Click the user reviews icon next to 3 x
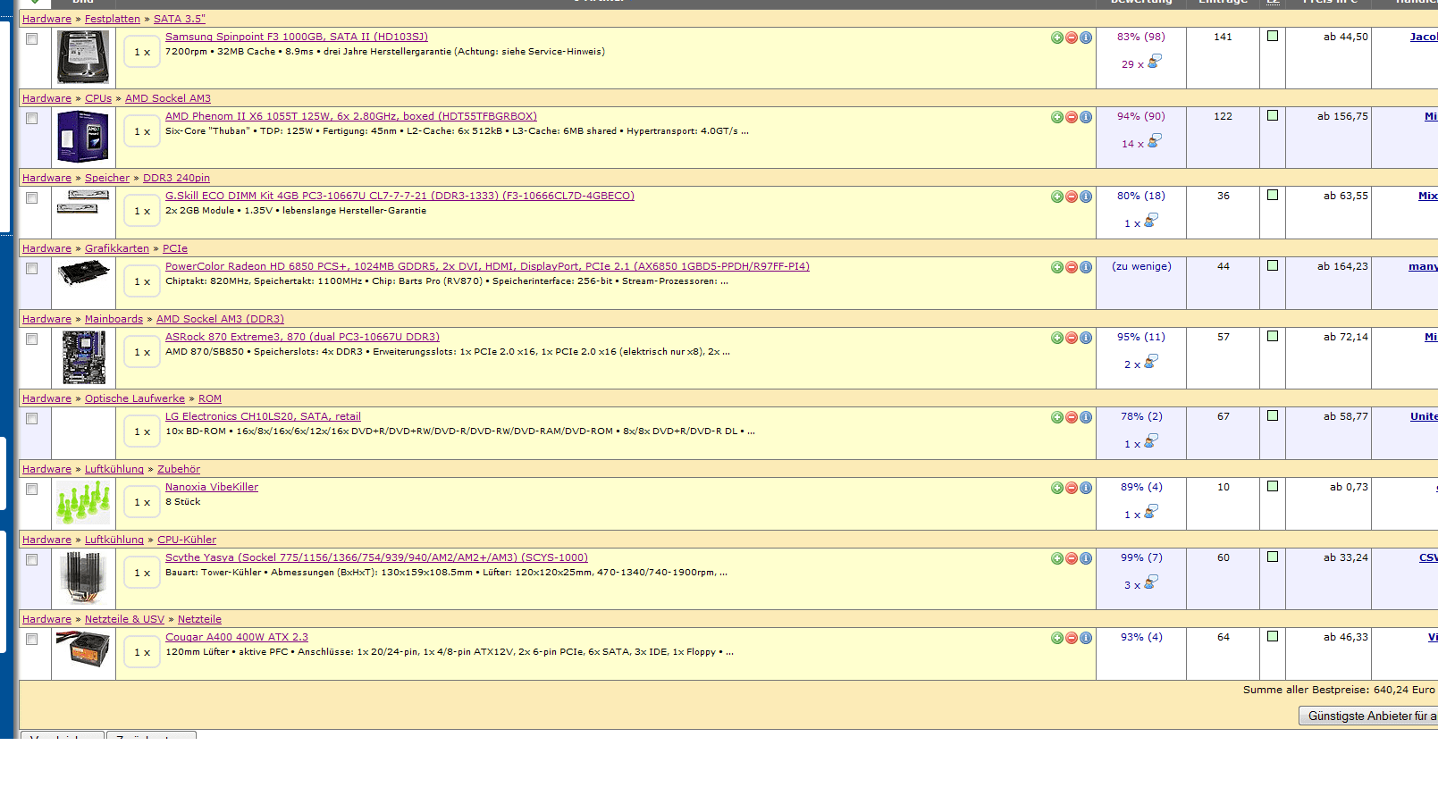1438x804 pixels. coord(1151,582)
